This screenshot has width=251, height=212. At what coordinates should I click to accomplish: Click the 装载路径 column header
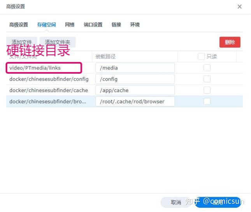coord(105,56)
